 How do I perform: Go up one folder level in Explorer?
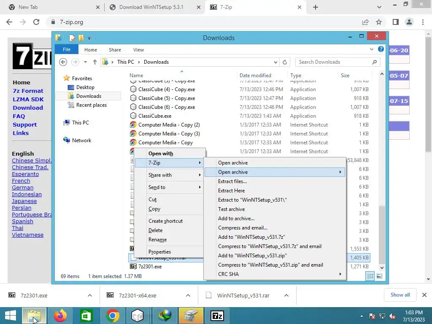click(x=95, y=62)
